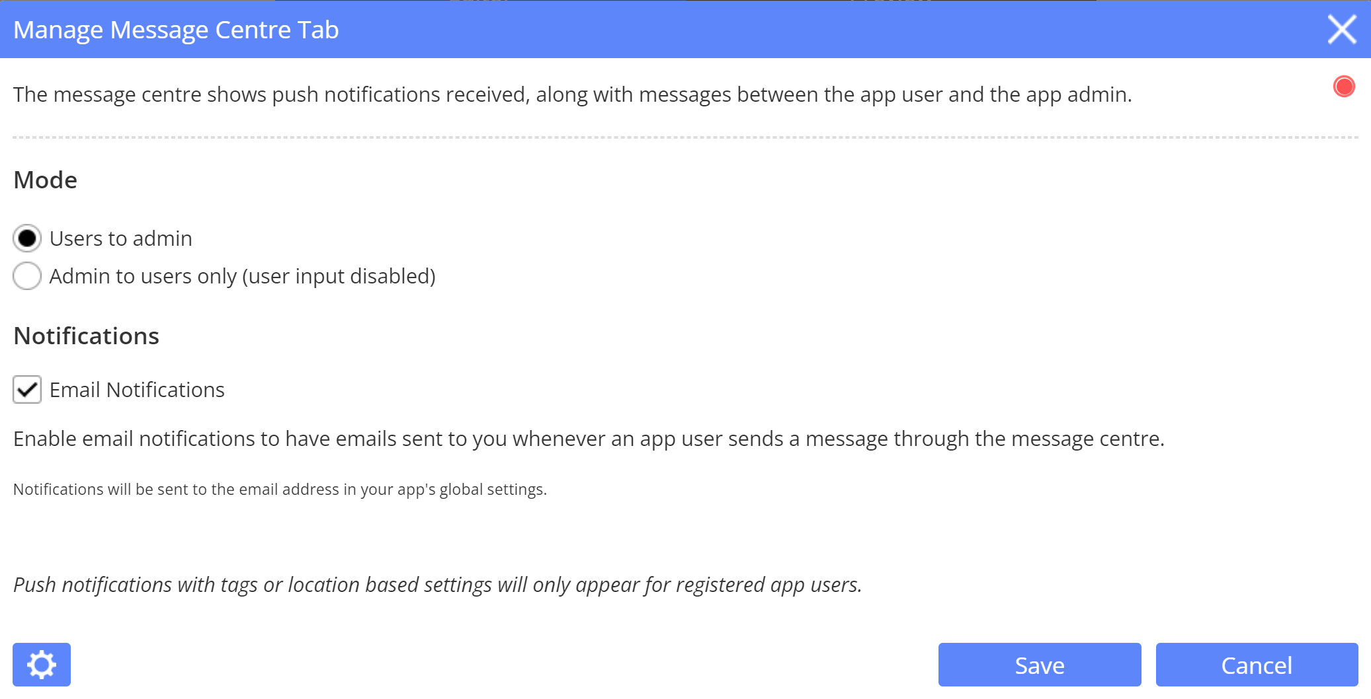Click the "(user input disabled)" label text
Viewport: 1371px width, 699px height.
(x=339, y=276)
